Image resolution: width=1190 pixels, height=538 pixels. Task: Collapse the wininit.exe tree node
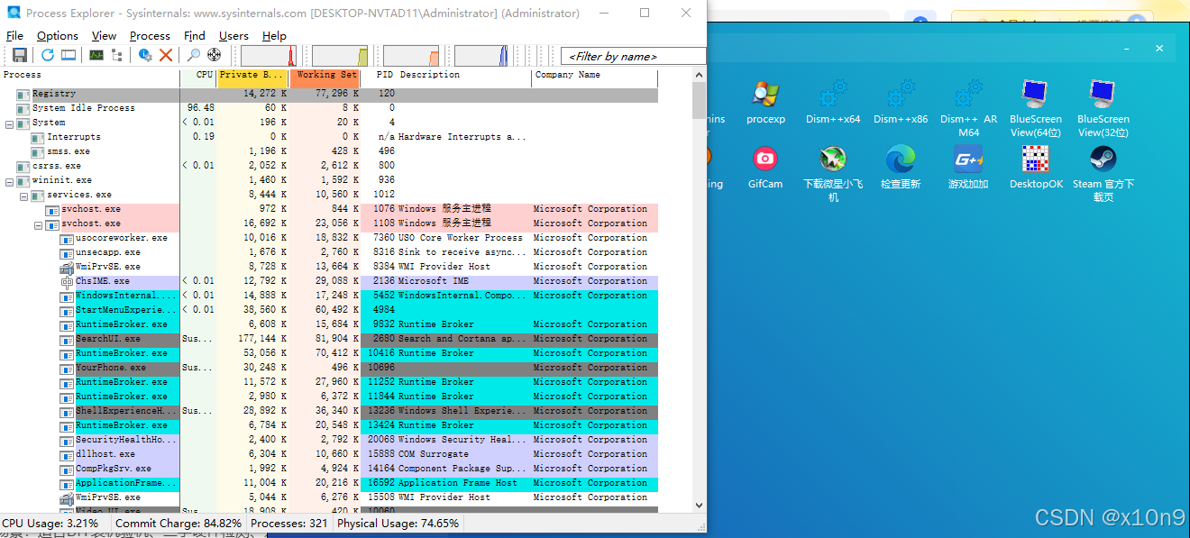click(9, 180)
